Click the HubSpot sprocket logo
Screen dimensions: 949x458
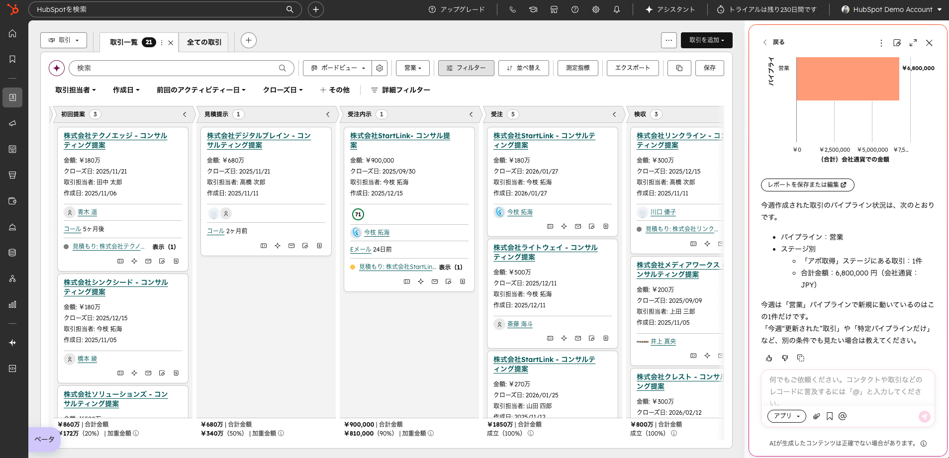(13, 9)
